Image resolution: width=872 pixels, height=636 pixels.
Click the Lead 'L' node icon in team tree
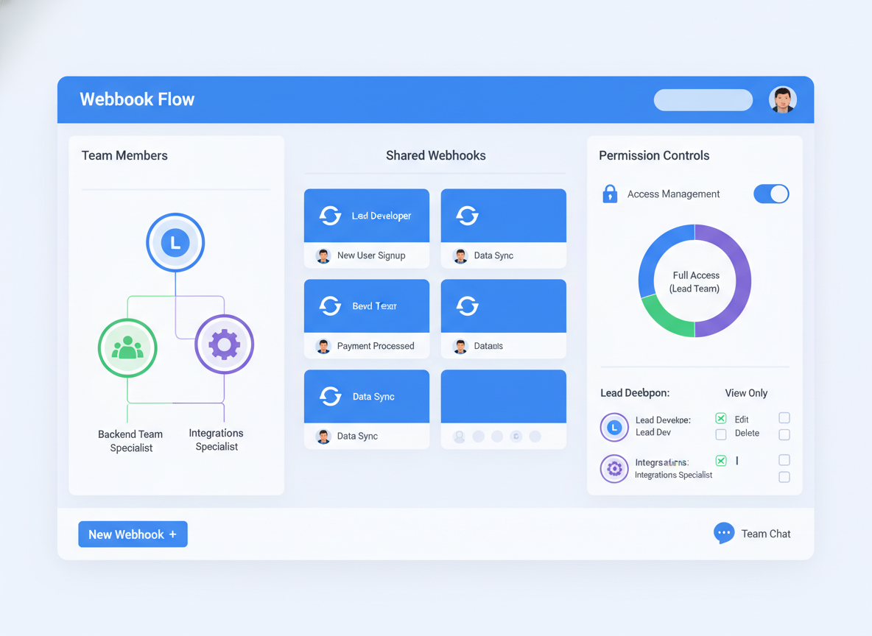click(x=175, y=242)
